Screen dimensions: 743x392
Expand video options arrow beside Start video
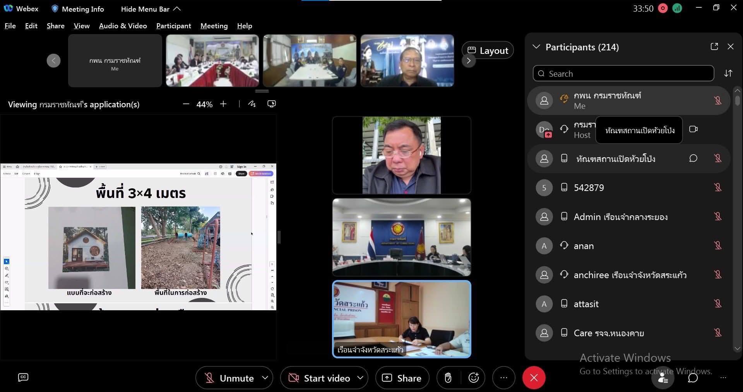point(360,378)
